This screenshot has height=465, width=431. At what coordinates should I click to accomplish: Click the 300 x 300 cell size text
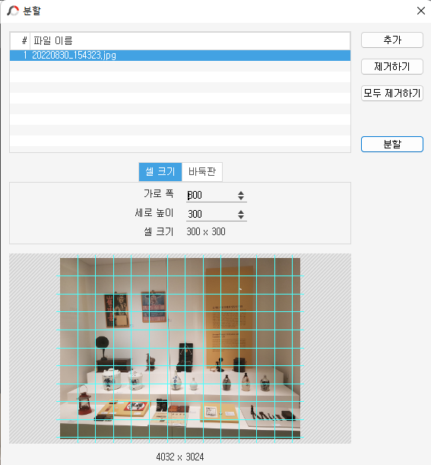[206, 231]
